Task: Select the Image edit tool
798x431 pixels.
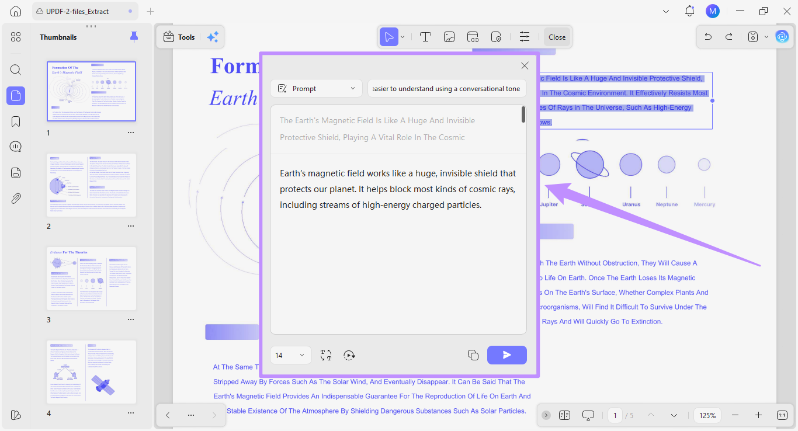Action: [449, 37]
